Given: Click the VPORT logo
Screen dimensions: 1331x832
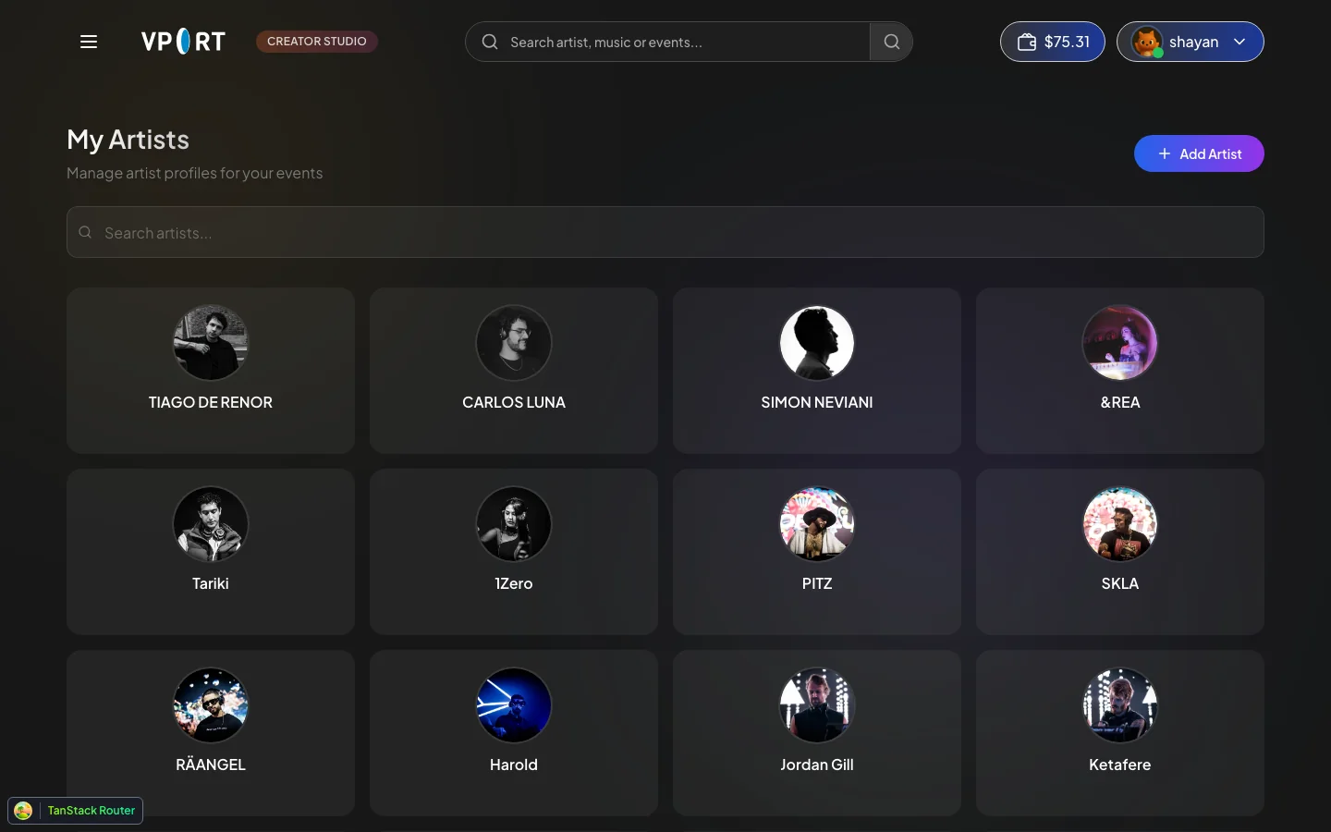Looking at the screenshot, I should tap(183, 42).
